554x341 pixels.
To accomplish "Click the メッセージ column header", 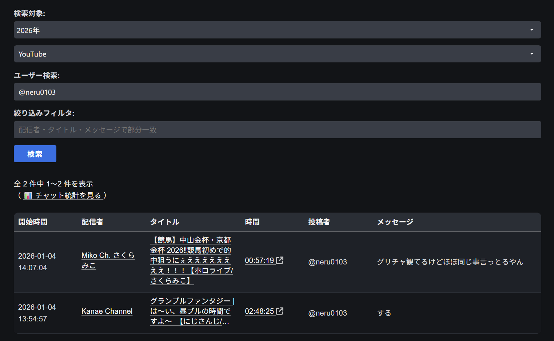I will coord(395,222).
